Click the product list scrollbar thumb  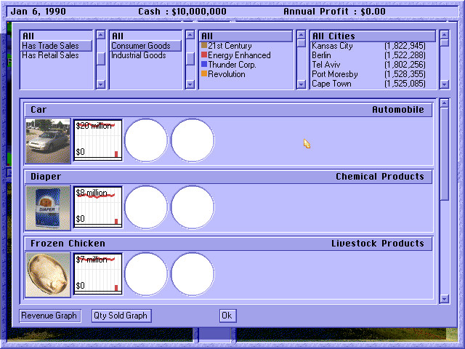[444, 154]
